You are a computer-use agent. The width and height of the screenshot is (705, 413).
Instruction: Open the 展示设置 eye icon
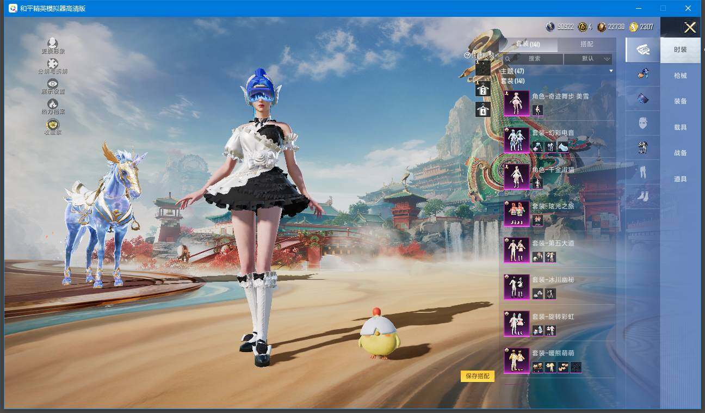click(x=53, y=83)
